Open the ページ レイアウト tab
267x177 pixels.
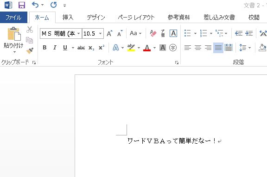136,17
